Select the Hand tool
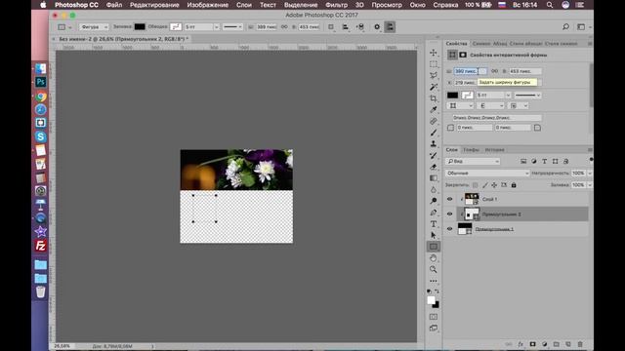The height and width of the screenshot is (351, 625). [x=434, y=257]
